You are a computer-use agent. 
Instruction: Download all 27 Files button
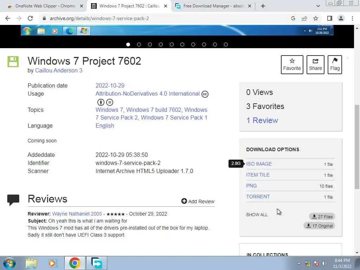[x=322, y=217]
